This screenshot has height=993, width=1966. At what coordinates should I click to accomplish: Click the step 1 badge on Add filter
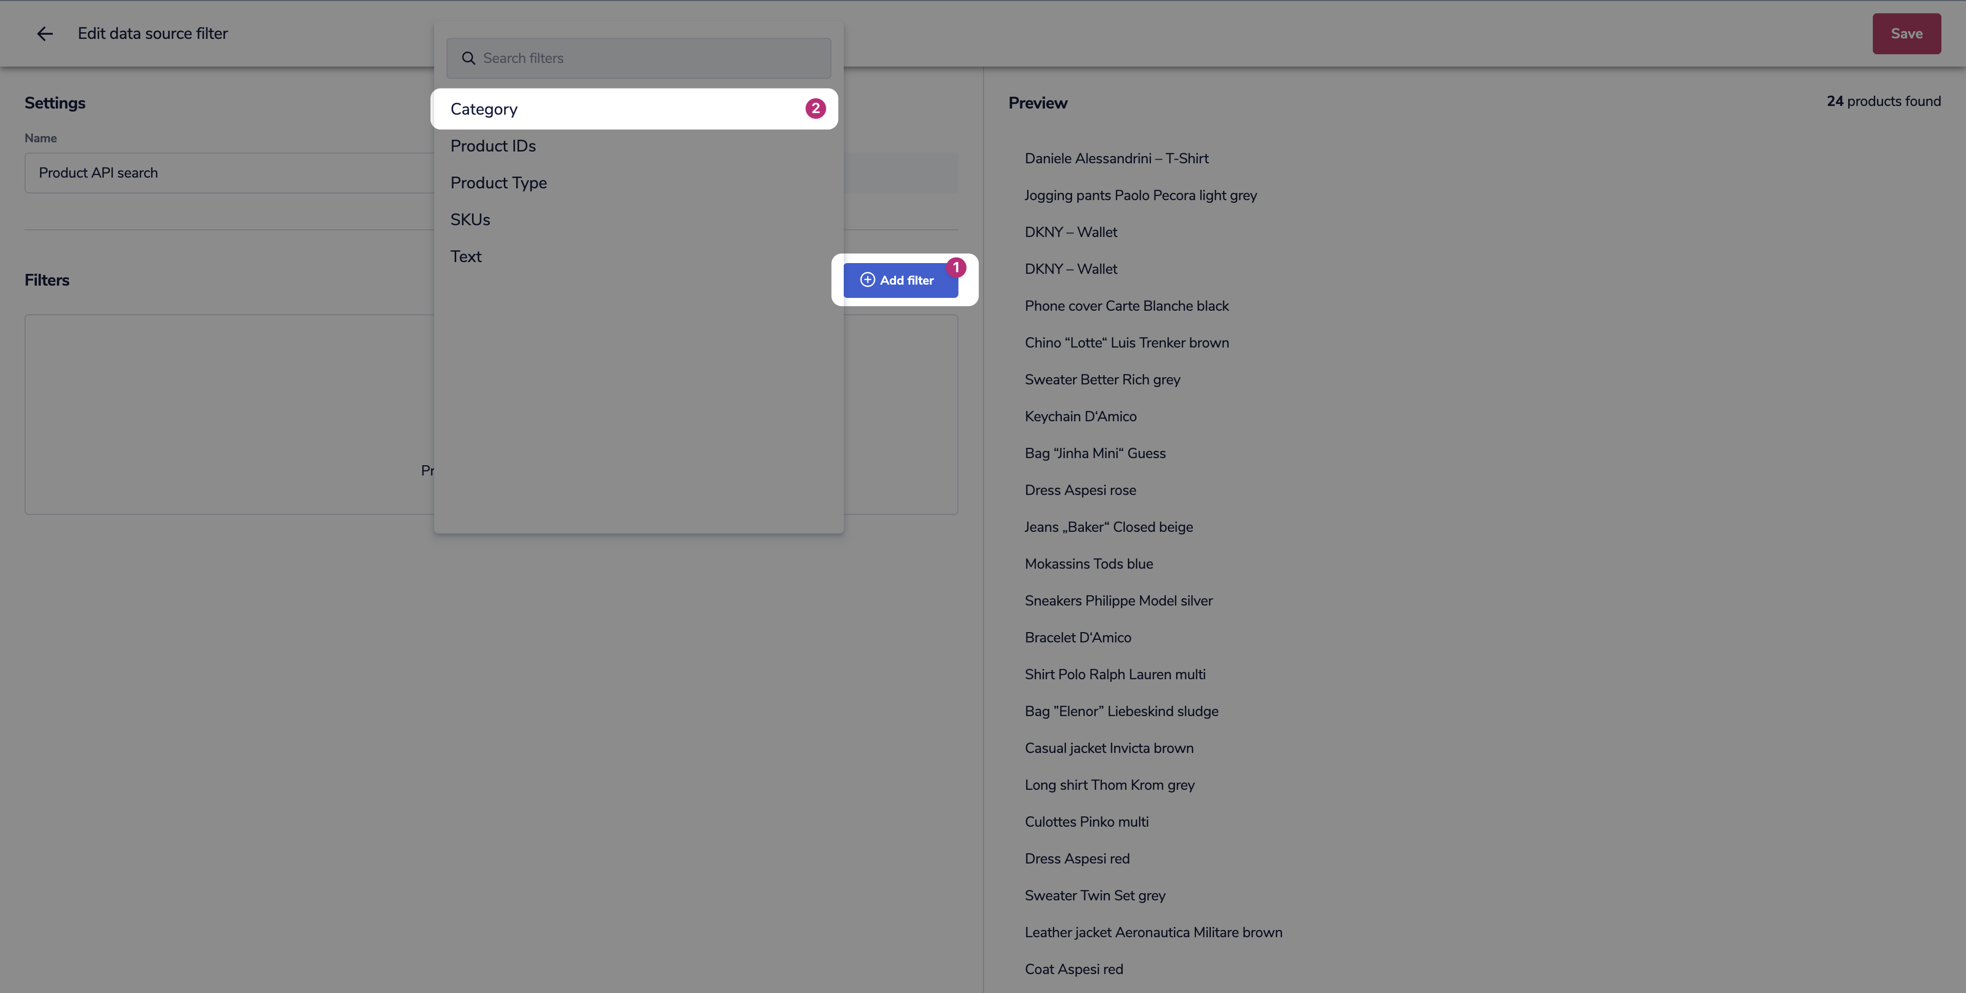point(955,268)
